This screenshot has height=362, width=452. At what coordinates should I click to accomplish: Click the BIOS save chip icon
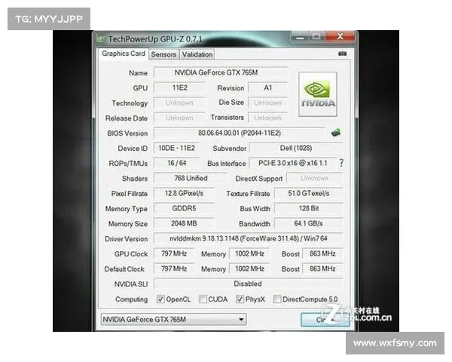click(x=336, y=133)
